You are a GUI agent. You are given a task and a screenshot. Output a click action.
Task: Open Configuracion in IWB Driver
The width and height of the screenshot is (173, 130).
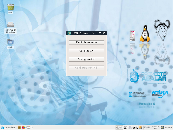(86, 59)
